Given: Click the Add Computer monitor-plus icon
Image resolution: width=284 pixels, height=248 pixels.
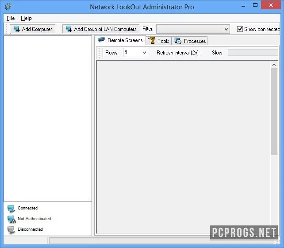Looking at the screenshot, I should pyautogui.click(x=17, y=29).
